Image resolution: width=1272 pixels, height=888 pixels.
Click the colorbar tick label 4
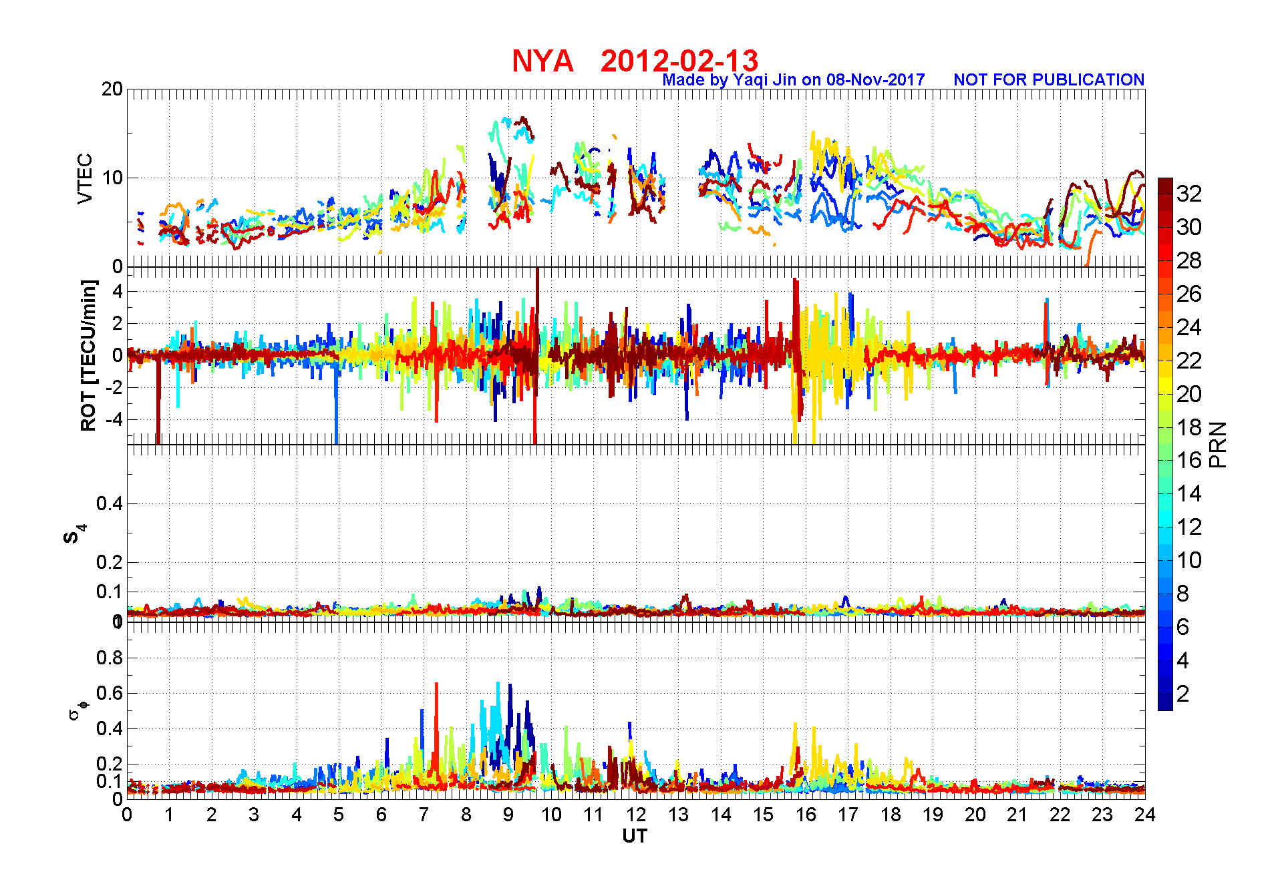click(x=1183, y=660)
